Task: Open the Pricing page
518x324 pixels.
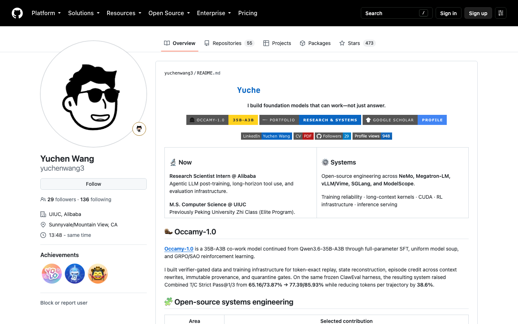Action: pyautogui.click(x=247, y=13)
